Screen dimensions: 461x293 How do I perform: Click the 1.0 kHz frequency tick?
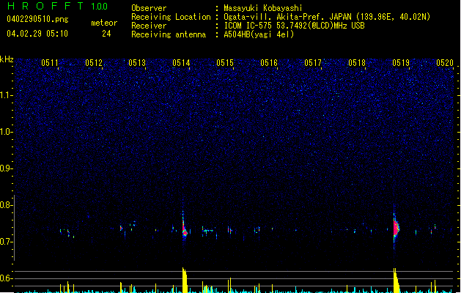[6, 132]
